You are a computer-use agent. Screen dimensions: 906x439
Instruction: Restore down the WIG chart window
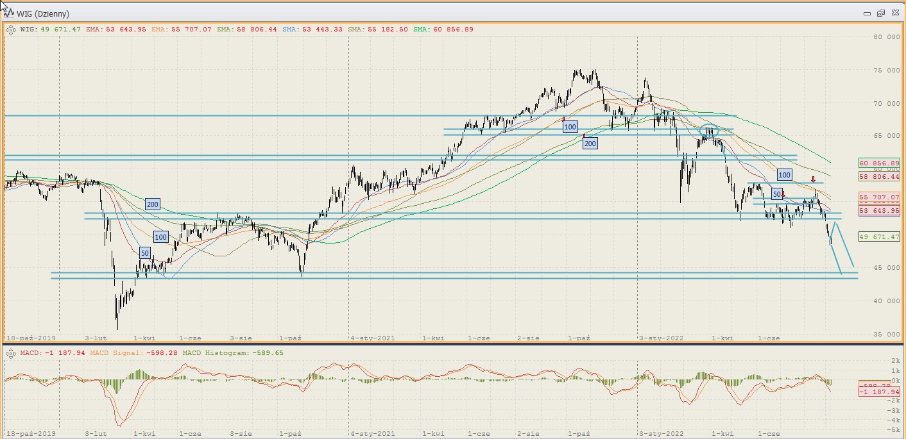pos(880,13)
